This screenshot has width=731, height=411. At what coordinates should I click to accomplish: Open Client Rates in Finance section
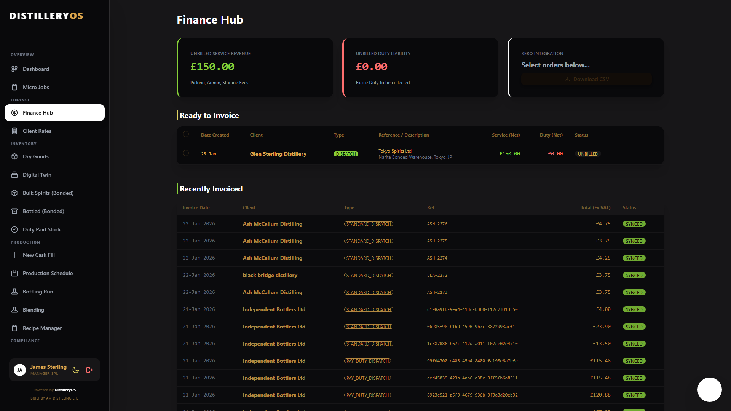[x=54, y=131]
